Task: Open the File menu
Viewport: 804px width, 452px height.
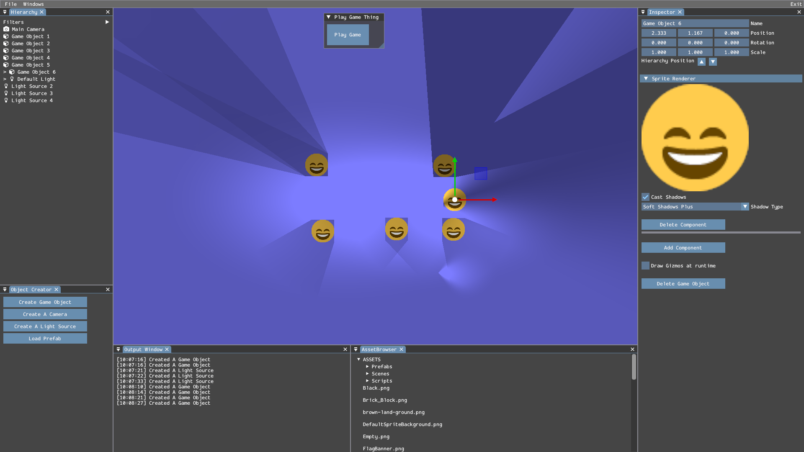Action: [11, 4]
